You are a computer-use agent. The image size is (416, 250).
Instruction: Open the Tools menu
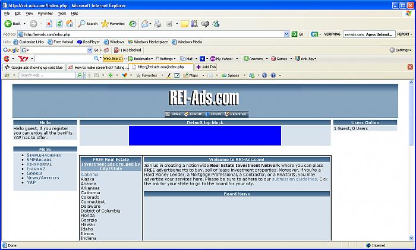[x=62, y=13]
